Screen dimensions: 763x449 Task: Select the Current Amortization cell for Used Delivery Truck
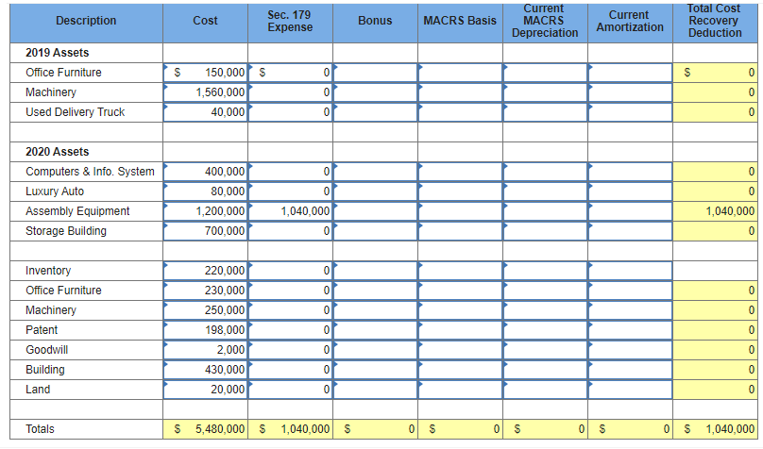coord(630,112)
